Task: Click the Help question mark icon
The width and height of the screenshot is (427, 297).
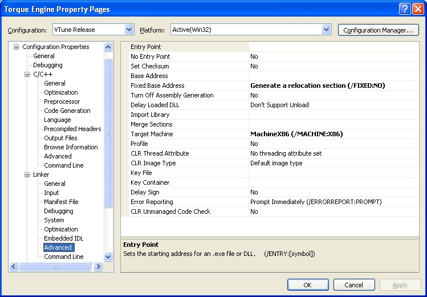Action: pyautogui.click(x=404, y=9)
